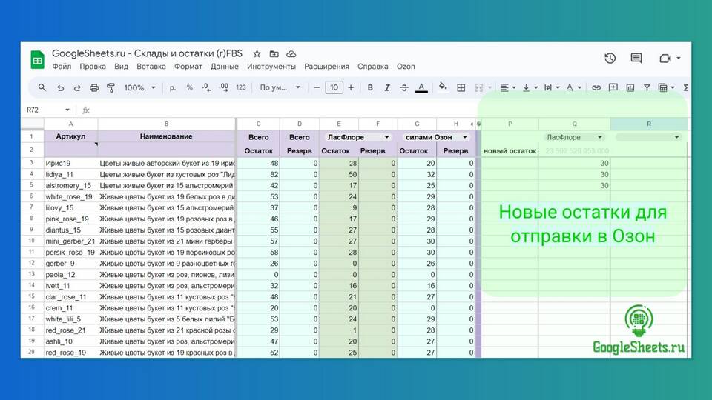This screenshot has height=400, width=712.
Task: Open version history clock icon
Action: click(x=610, y=58)
